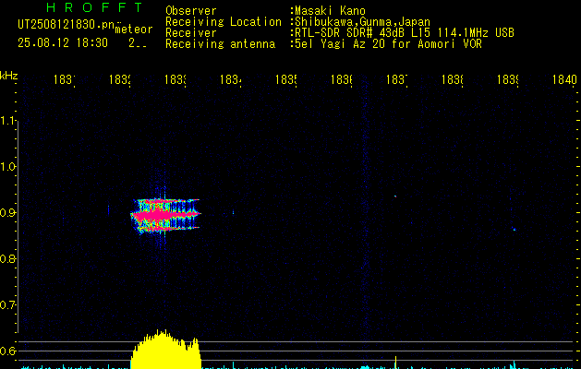581x369 pixels.
Task: Click the 1837 time axis label
Action: (x=397, y=79)
